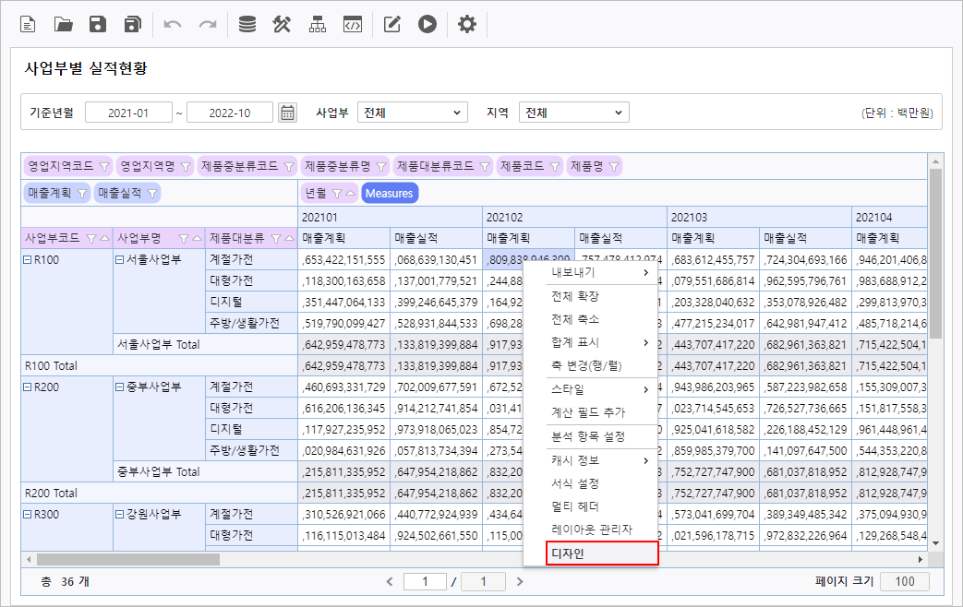Image resolution: width=963 pixels, height=607 pixels.
Task: Click the hierarchy structure toolbar icon
Action: (317, 25)
